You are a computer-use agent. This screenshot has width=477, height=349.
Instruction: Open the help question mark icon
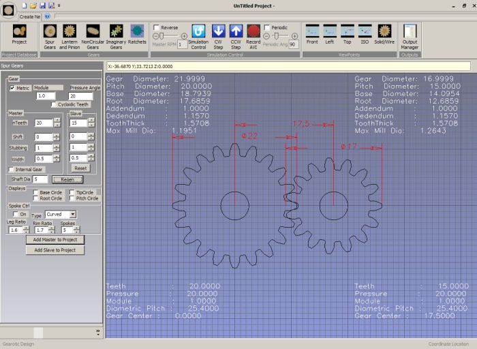click(47, 16)
